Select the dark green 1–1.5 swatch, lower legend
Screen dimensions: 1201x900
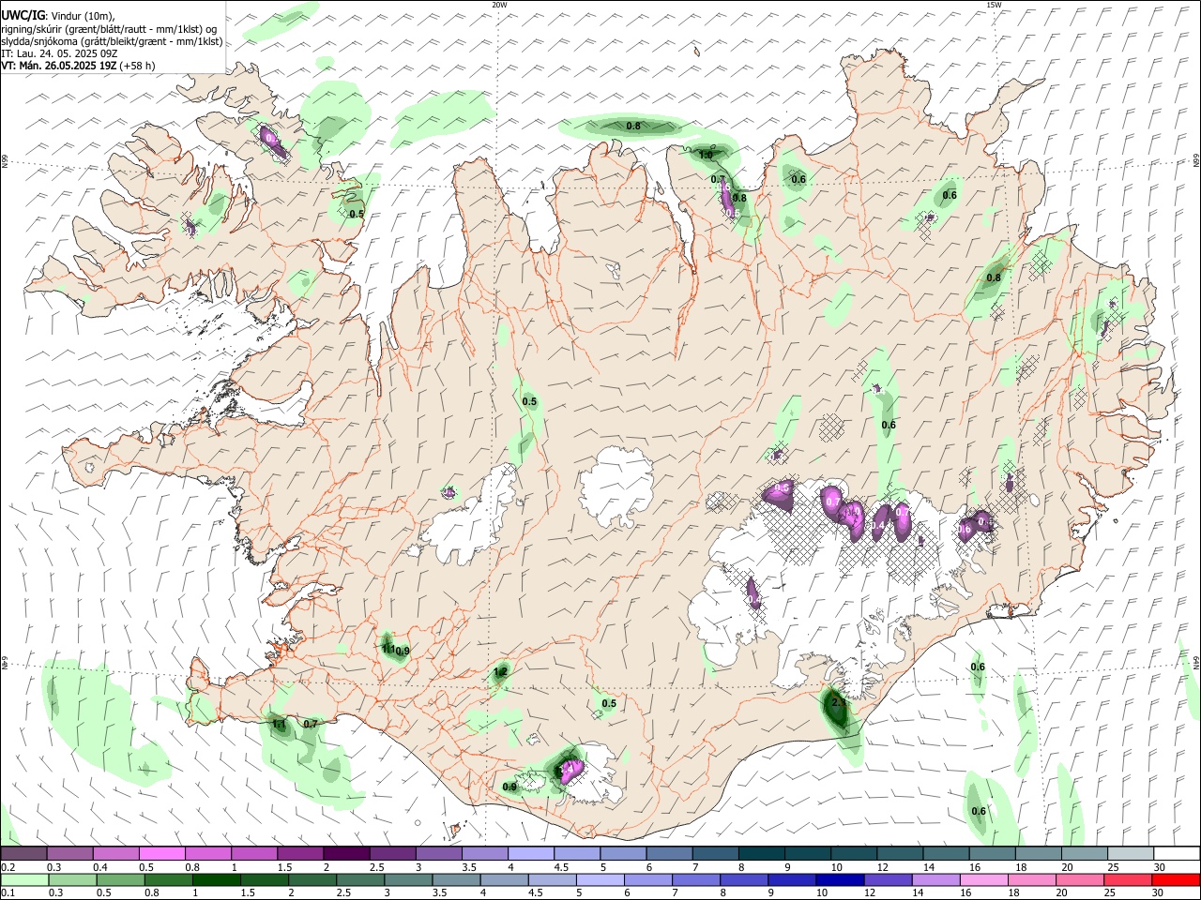[x=218, y=879]
